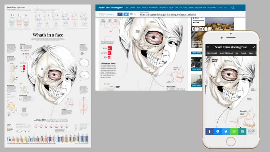
Task: Tap mobile email share button
Action: point(242,131)
